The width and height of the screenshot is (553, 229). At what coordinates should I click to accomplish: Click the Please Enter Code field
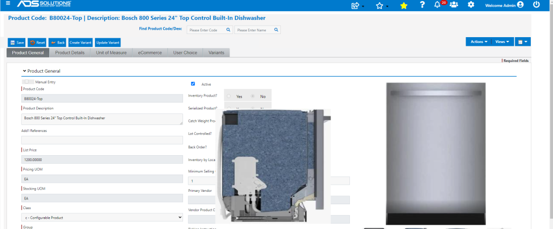click(210, 30)
